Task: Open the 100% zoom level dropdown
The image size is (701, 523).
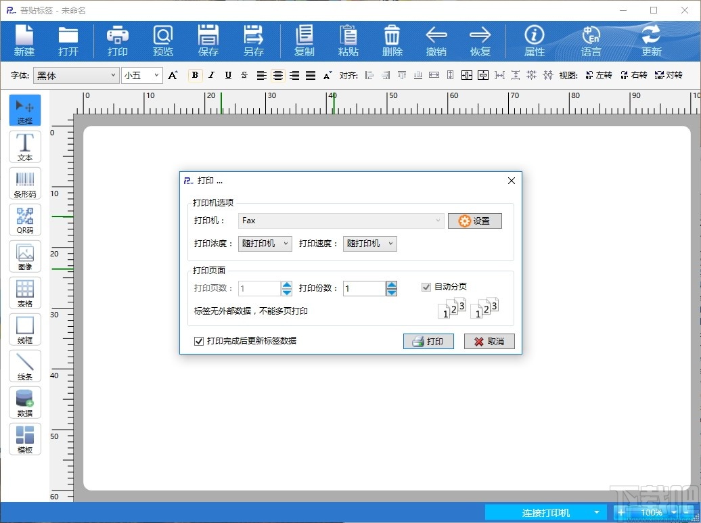Action: (x=675, y=512)
